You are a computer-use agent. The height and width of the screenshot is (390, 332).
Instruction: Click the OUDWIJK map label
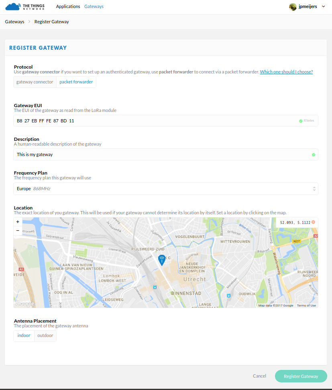(x=247, y=294)
